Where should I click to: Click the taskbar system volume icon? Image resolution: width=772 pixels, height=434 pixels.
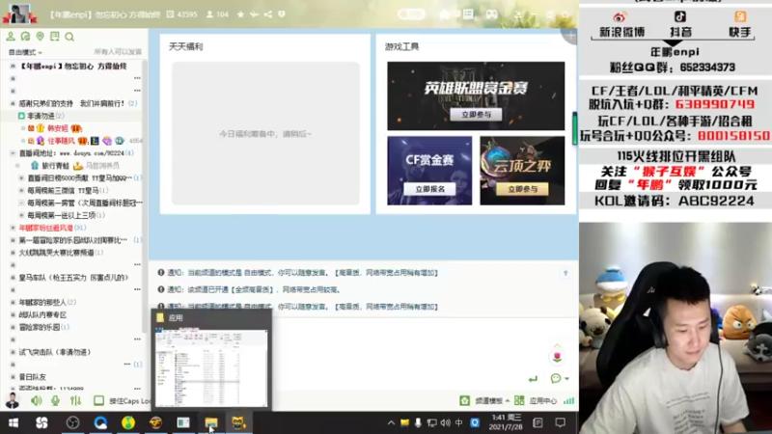pyautogui.click(x=446, y=422)
